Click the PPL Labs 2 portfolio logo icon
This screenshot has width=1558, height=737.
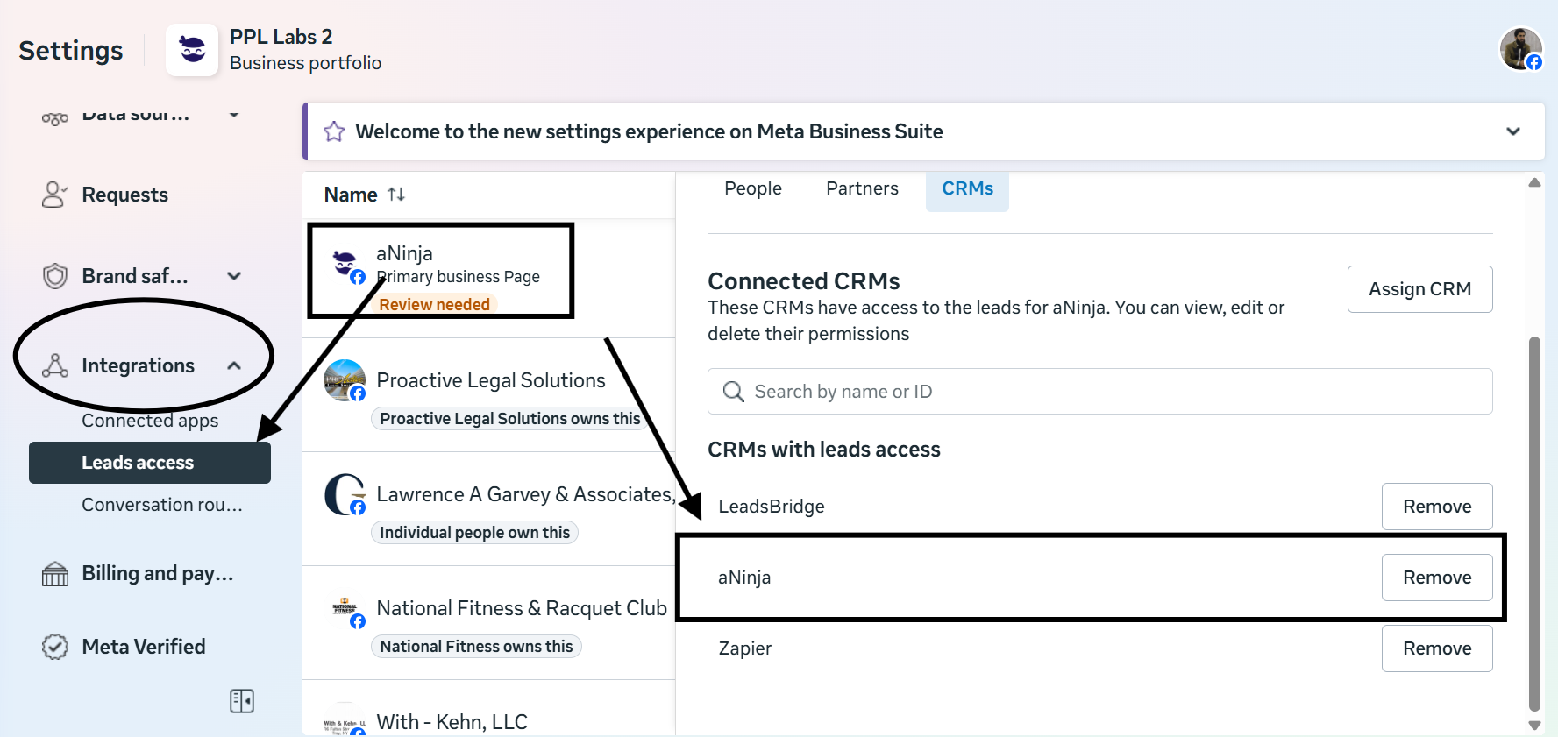[x=192, y=50]
